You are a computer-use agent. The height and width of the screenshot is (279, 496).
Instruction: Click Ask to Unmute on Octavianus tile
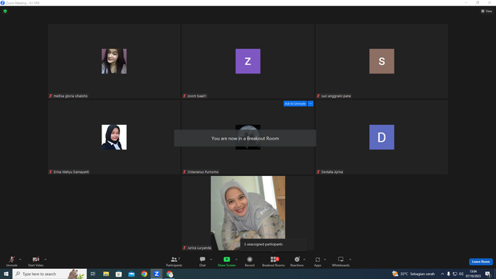click(294, 103)
